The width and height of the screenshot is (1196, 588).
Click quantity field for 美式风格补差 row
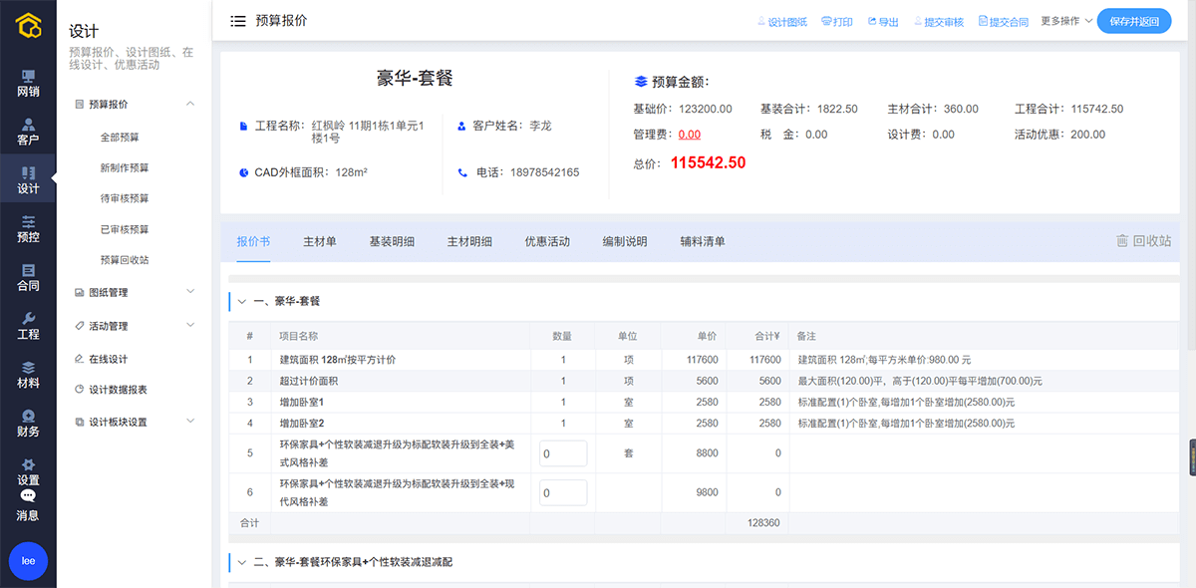pos(563,453)
